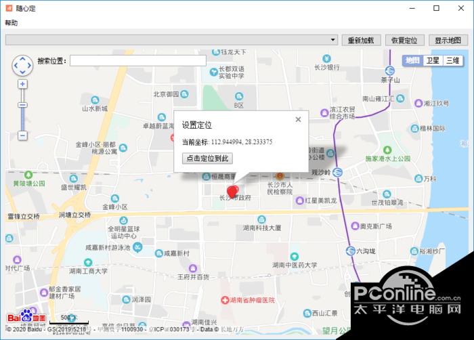
Task: Click the 点击定位到此 button
Action: coord(207,158)
